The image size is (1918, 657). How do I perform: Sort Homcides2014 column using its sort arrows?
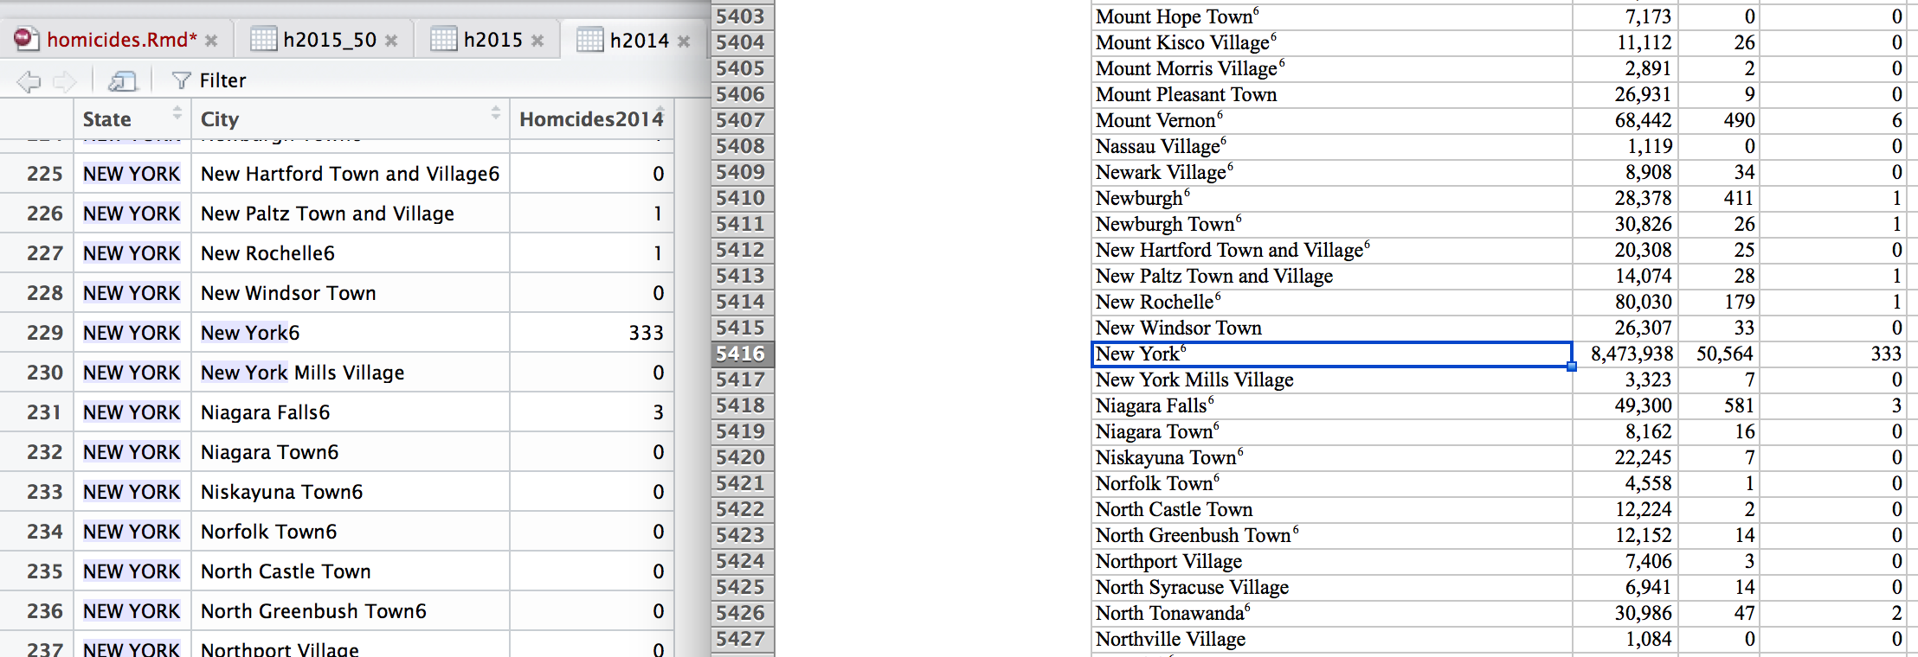(x=660, y=112)
